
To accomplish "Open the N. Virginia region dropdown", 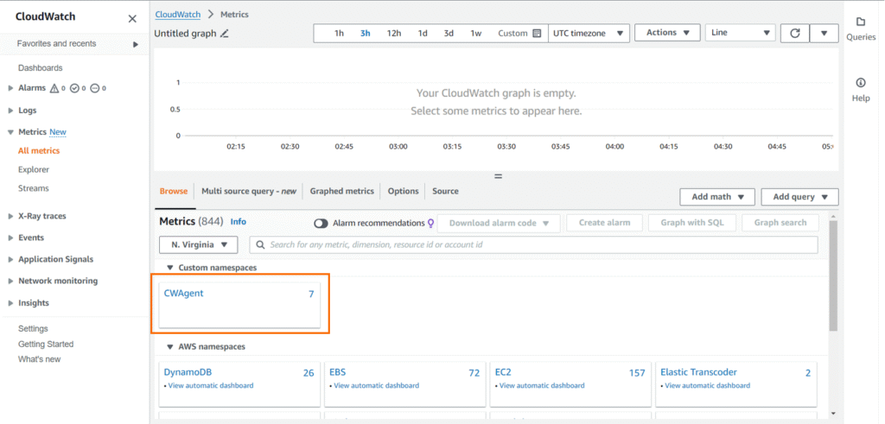I will [x=199, y=245].
